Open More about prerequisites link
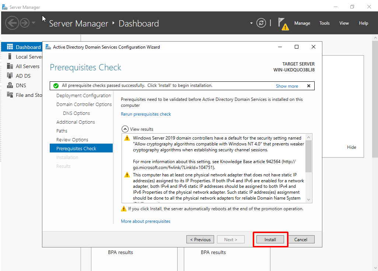The image size is (378, 271). click(x=146, y=221)
